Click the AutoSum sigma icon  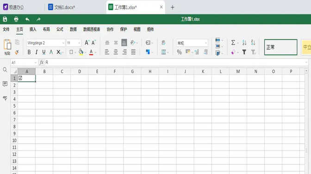coord(233,43)
